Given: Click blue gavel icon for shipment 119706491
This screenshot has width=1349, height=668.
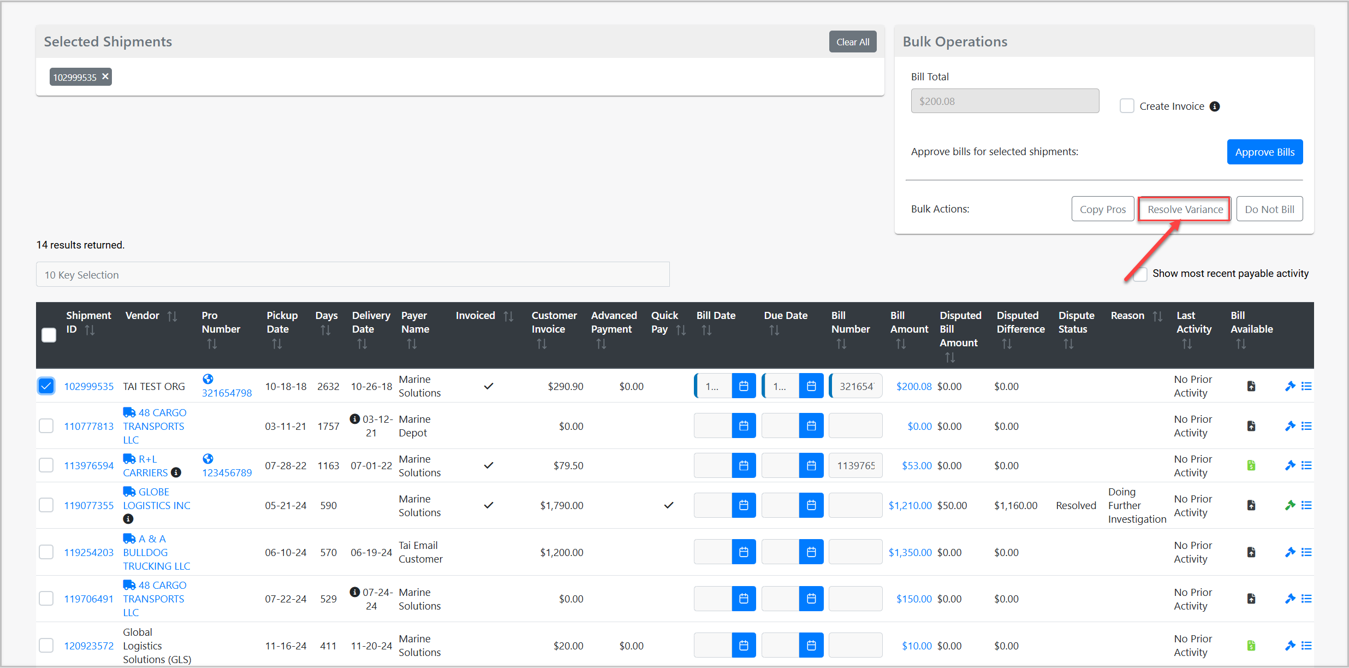Looking at the screenshot, I should coord(1289,599).
